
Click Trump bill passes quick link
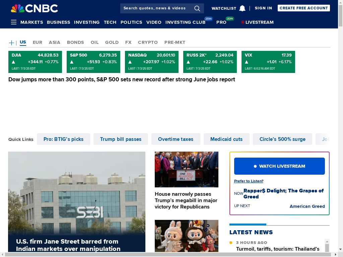[x=121, y=139]
